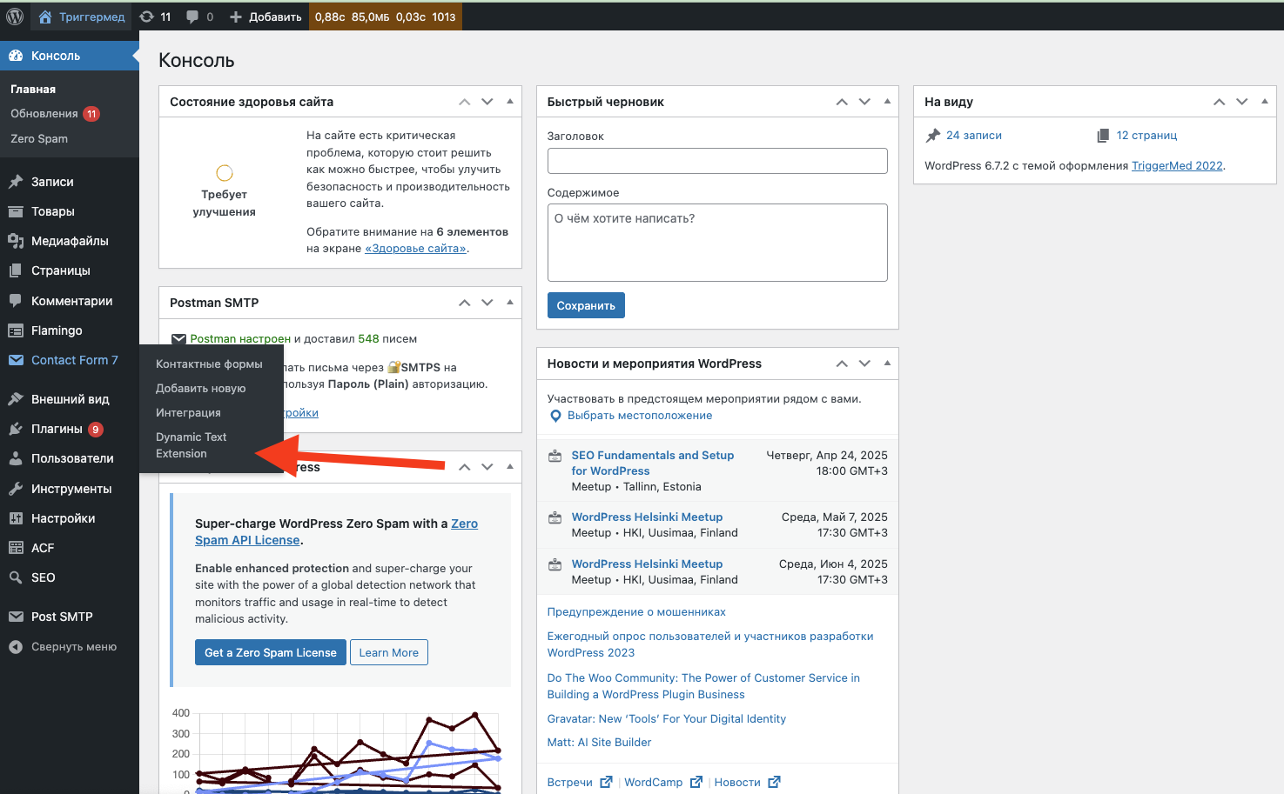Open Инструменты wrench icon
This screenshot has width=1284, height=794.
[16, 489]
